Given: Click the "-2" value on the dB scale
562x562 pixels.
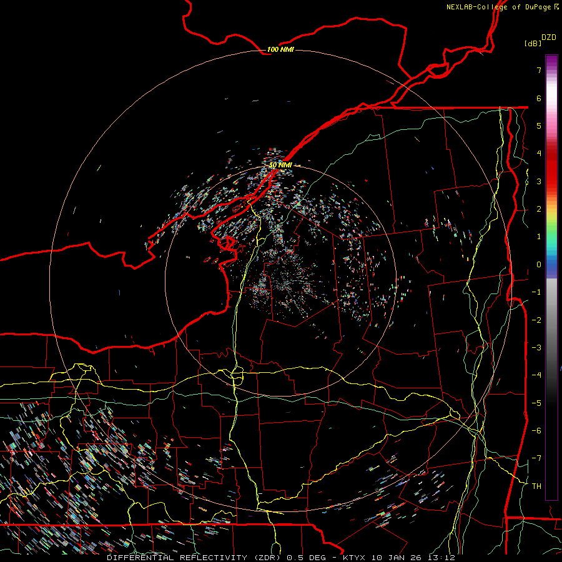Looking at the screenshot, I should point(536,320).
